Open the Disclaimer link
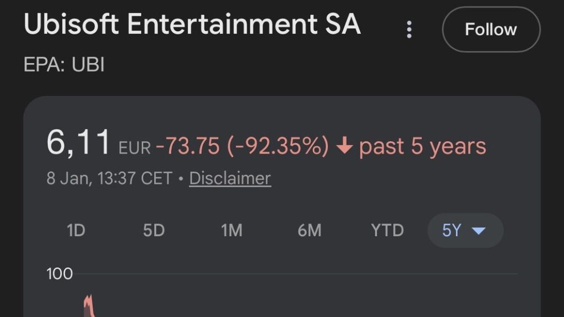The height and width of the screenshot is (317, 564). click(229, 178)
